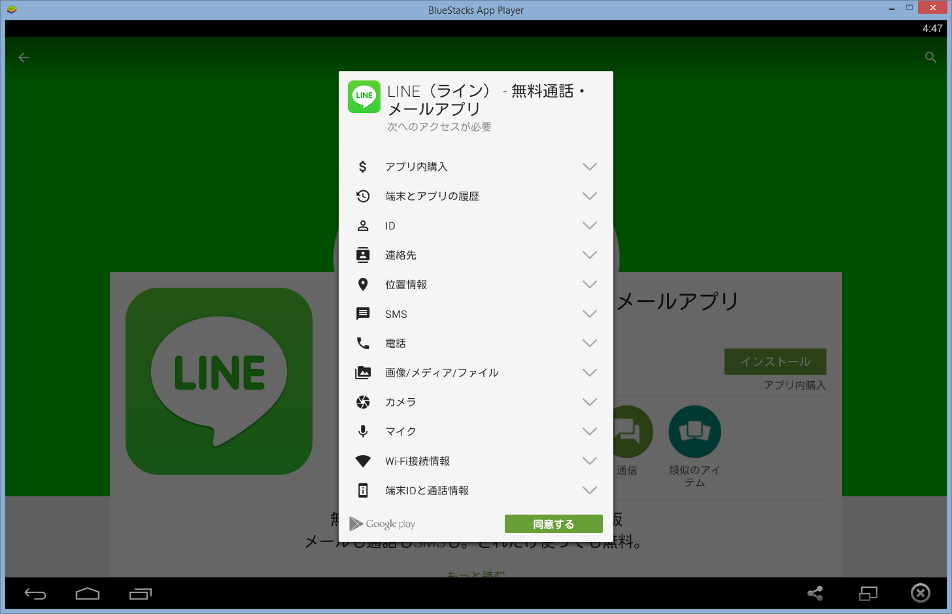Click the カメラ label text
Image resolution: width=952 pixels, height=614 pixels.
click(x=401, y=402)
